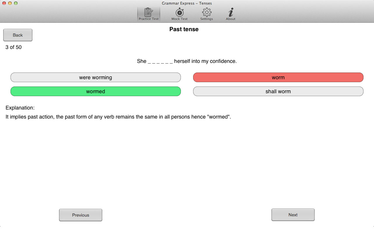
Task: Click the fill-in-the-blank question sentence
Action: point(187,61)
